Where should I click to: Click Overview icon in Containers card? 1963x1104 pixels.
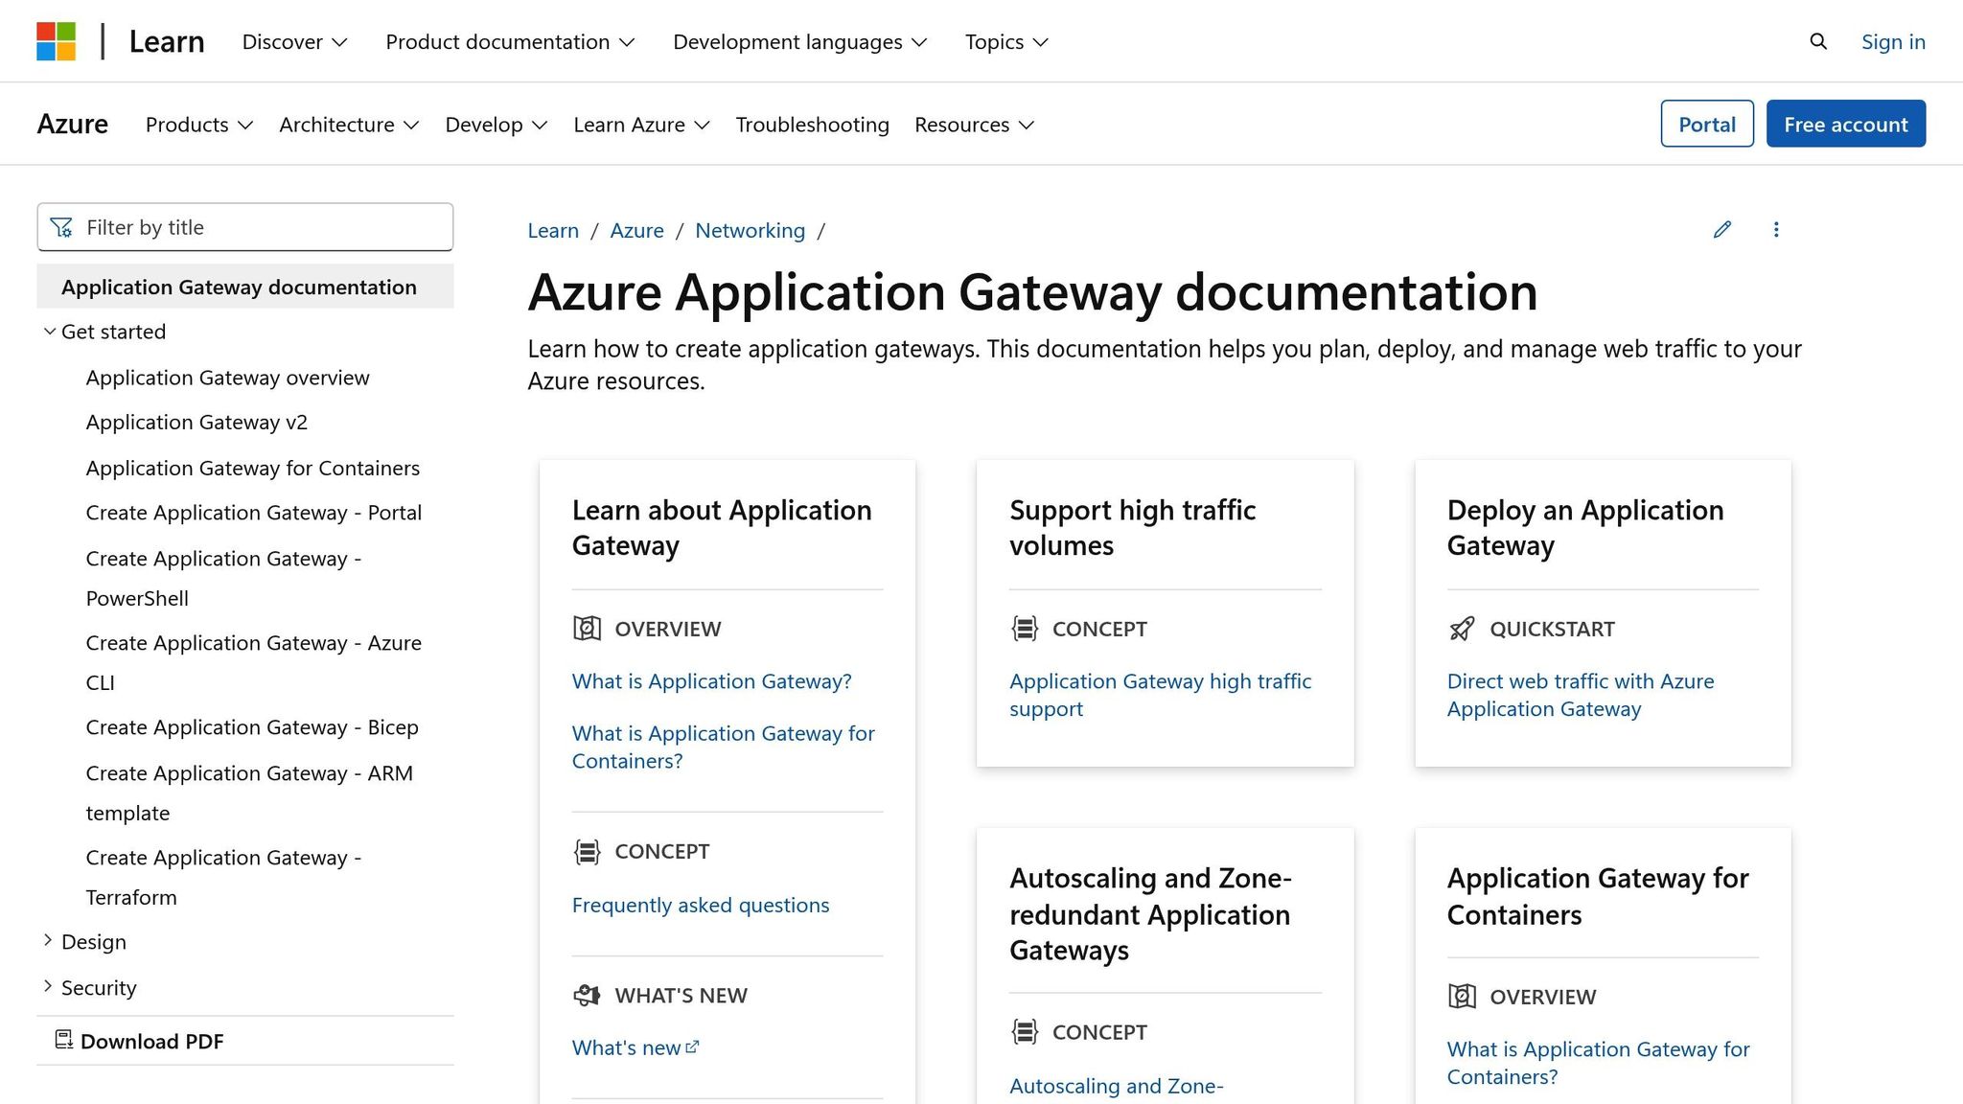pos(1462,997)
